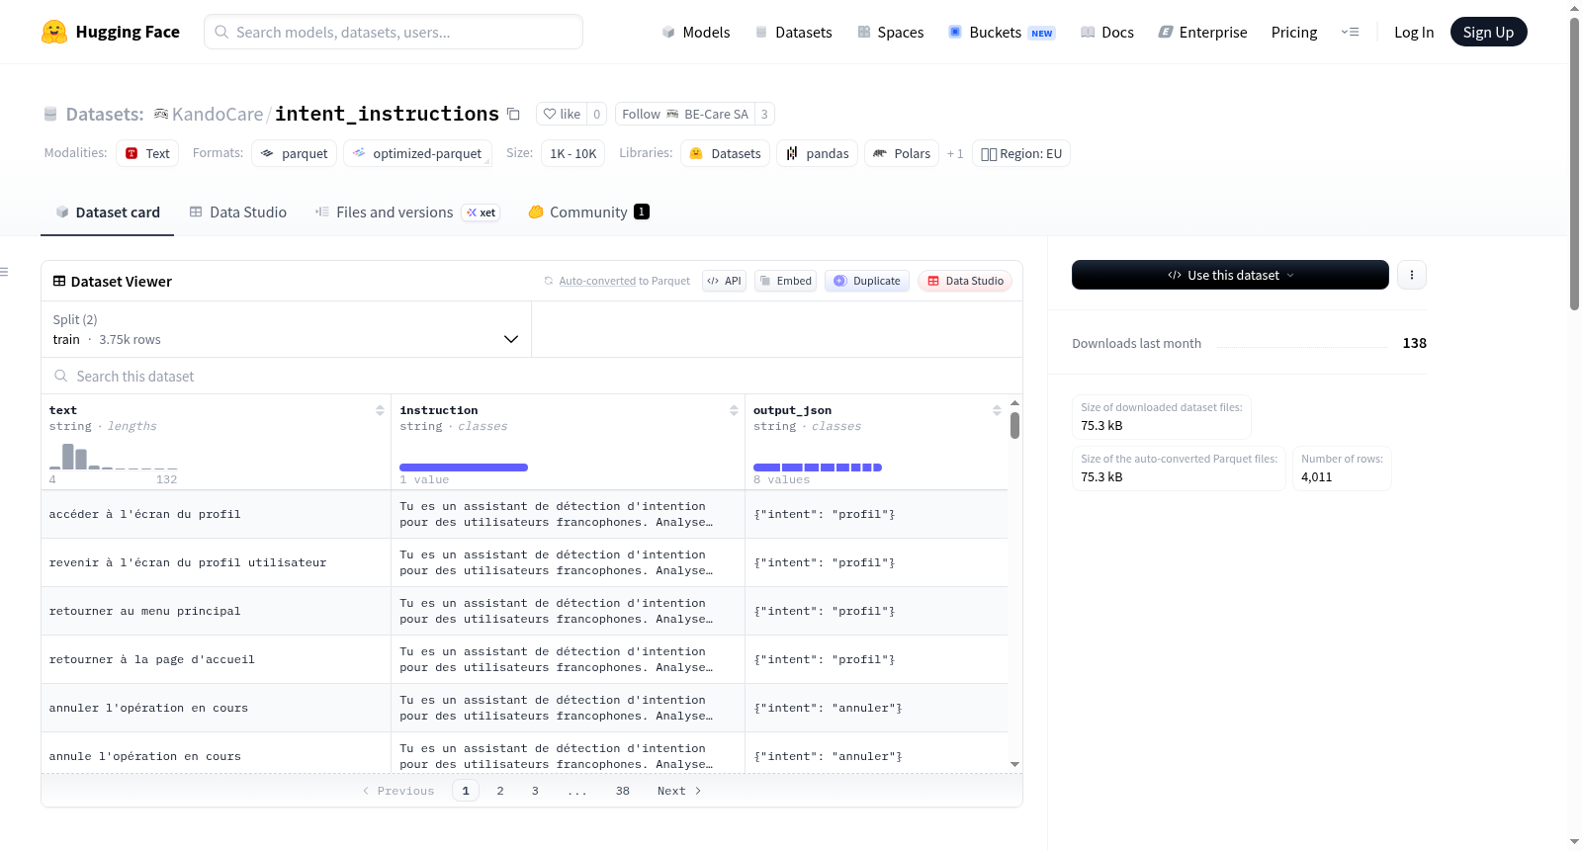This screenshot has width=1582, height=851.
Task: Click the Polars library tag
Action: [902, 153]
